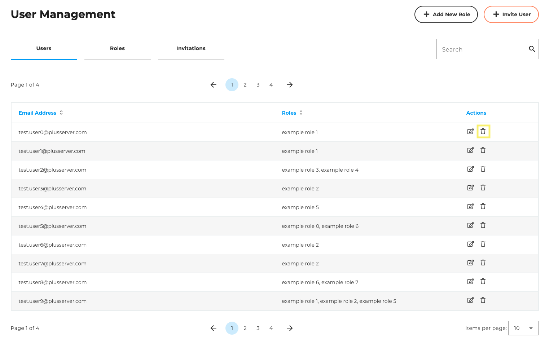Select page 4 in bottom pagination
Screen dimensions: 549x344
[271, 328]
